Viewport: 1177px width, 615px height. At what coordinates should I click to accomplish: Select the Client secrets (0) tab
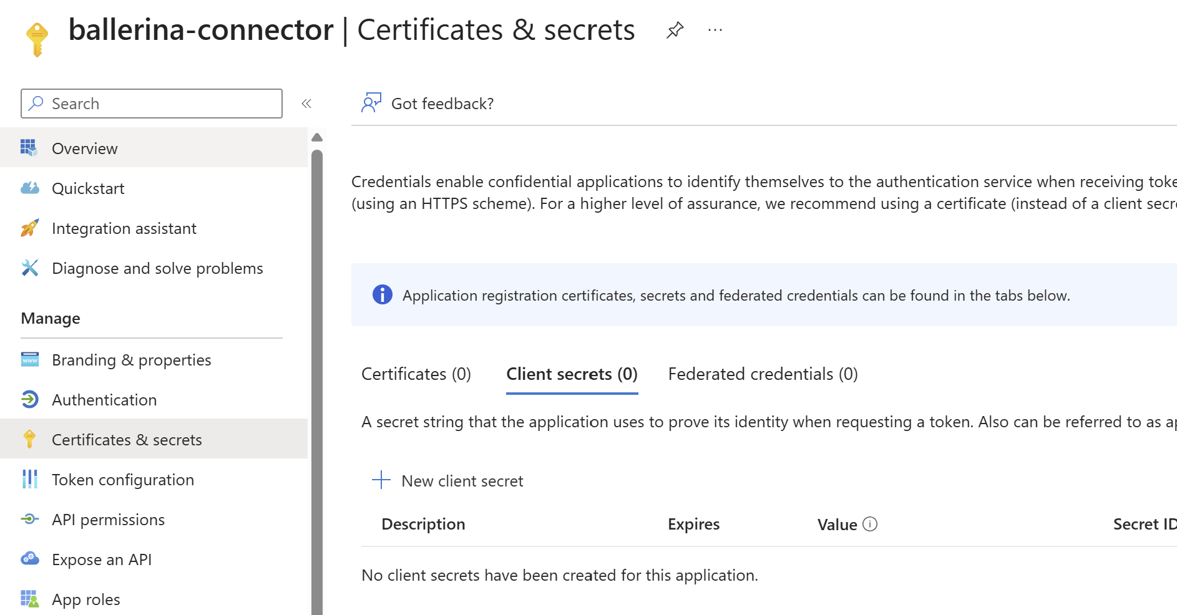tap(572, 374)
